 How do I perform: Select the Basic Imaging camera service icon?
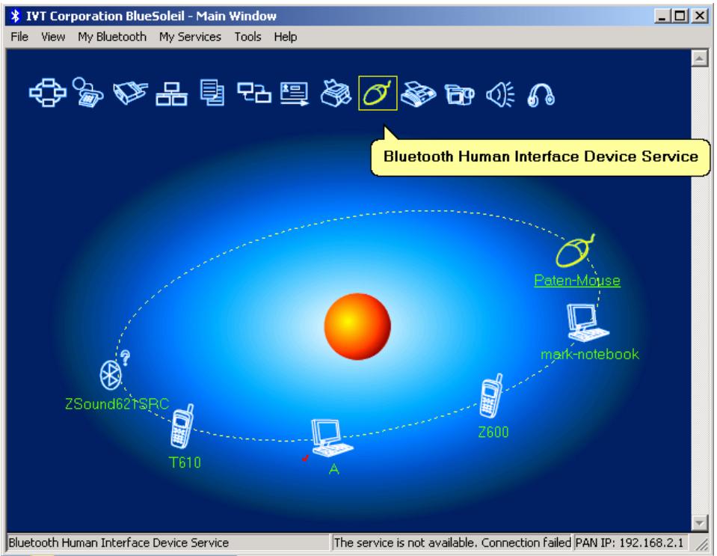[x=460, y=94]
